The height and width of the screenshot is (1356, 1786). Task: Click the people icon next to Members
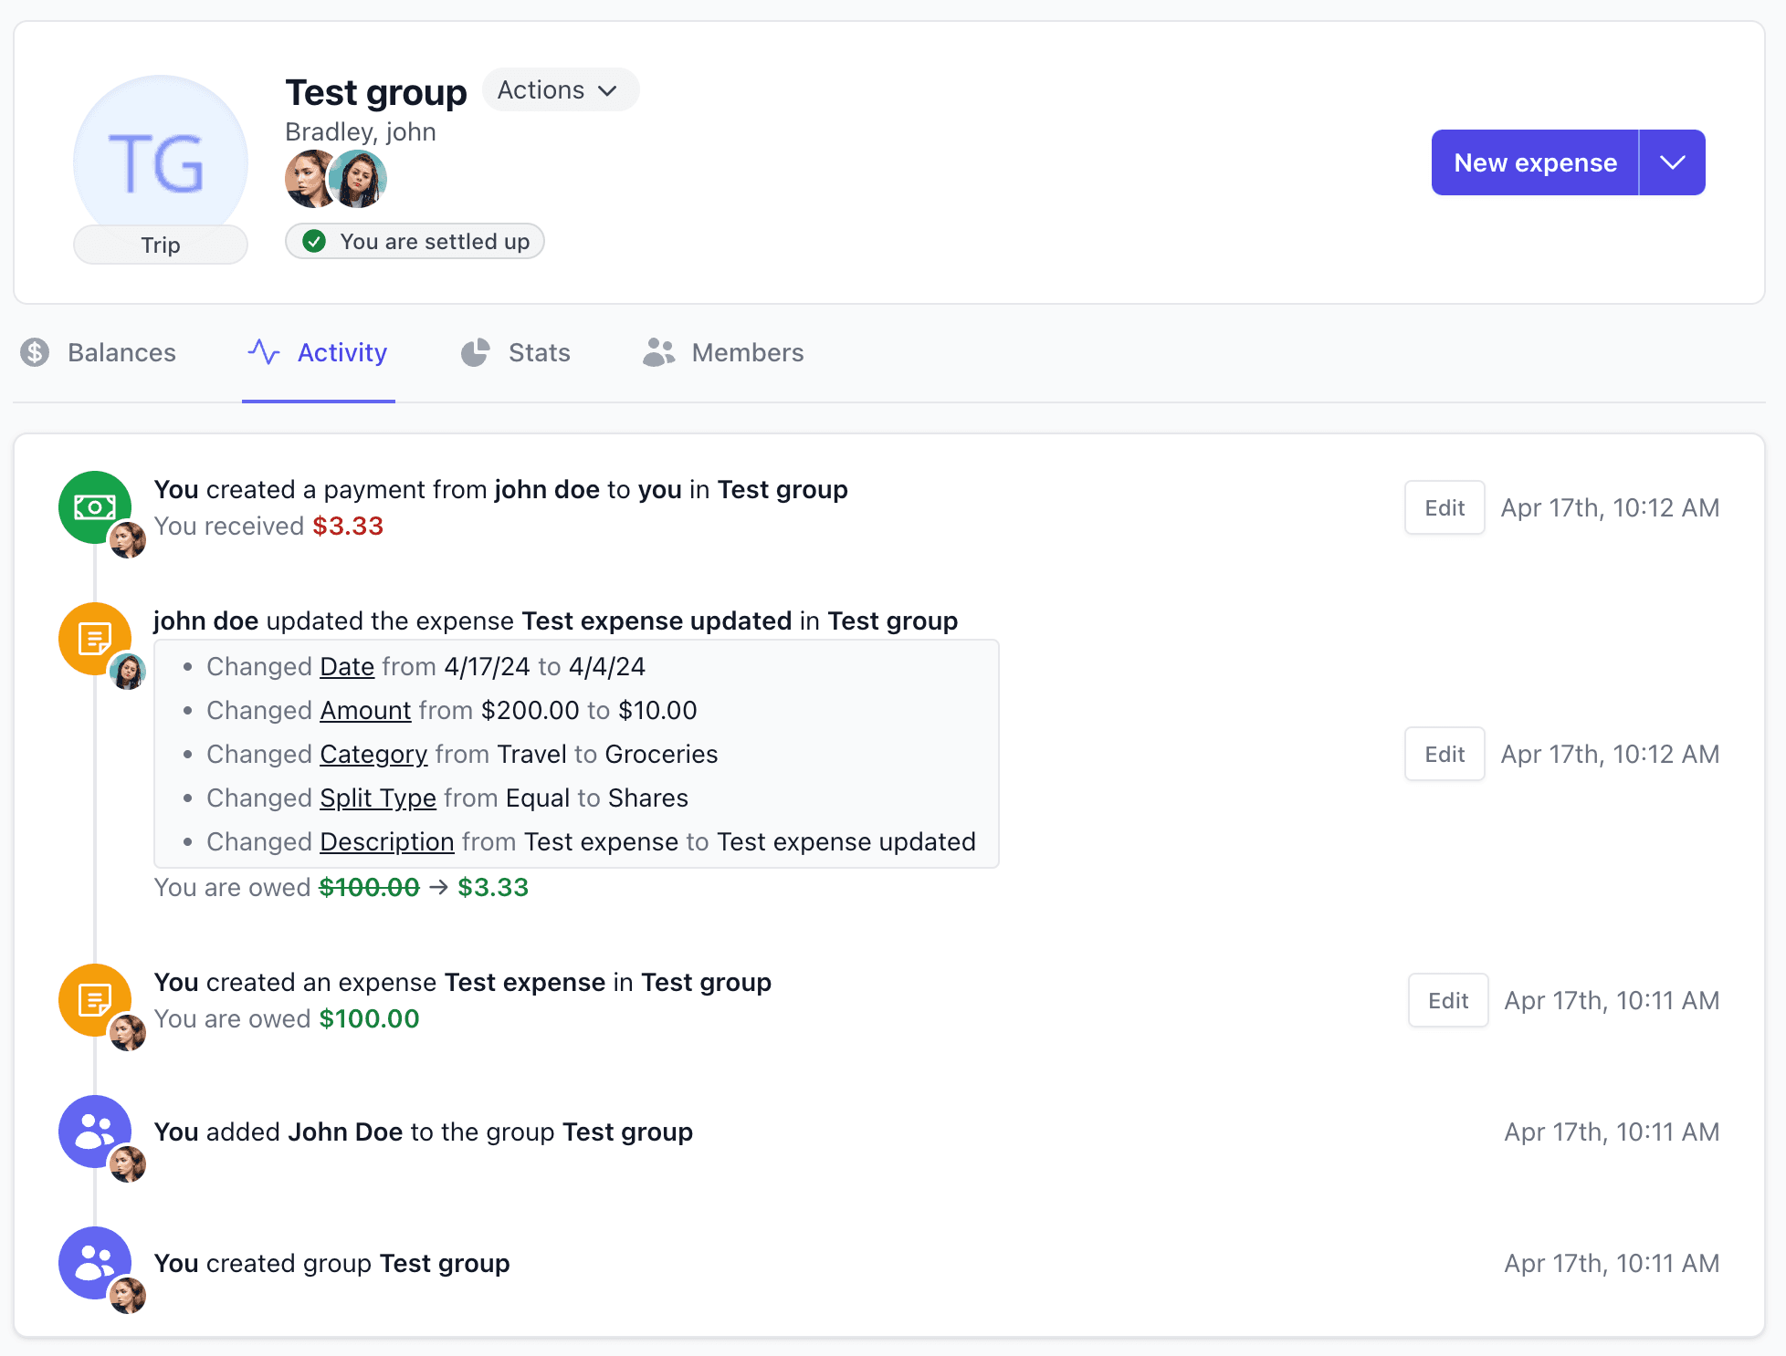click(659, 352)
